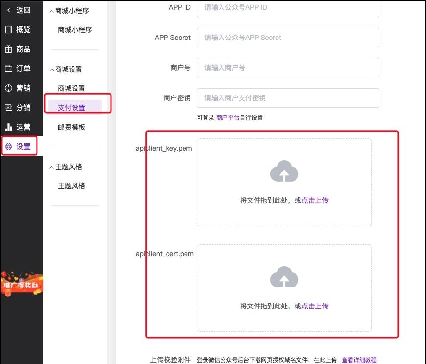The height and width of the screenshot is (364, 426).
Task: Open the 设置 settings section
Action: click(x=19, y=146)
